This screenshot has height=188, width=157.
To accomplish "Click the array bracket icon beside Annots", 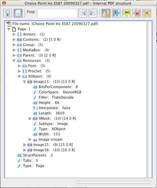I will (19, 34).
